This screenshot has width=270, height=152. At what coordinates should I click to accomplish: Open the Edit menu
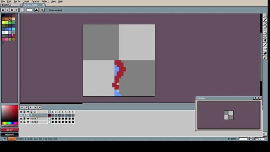pos(9,1)
